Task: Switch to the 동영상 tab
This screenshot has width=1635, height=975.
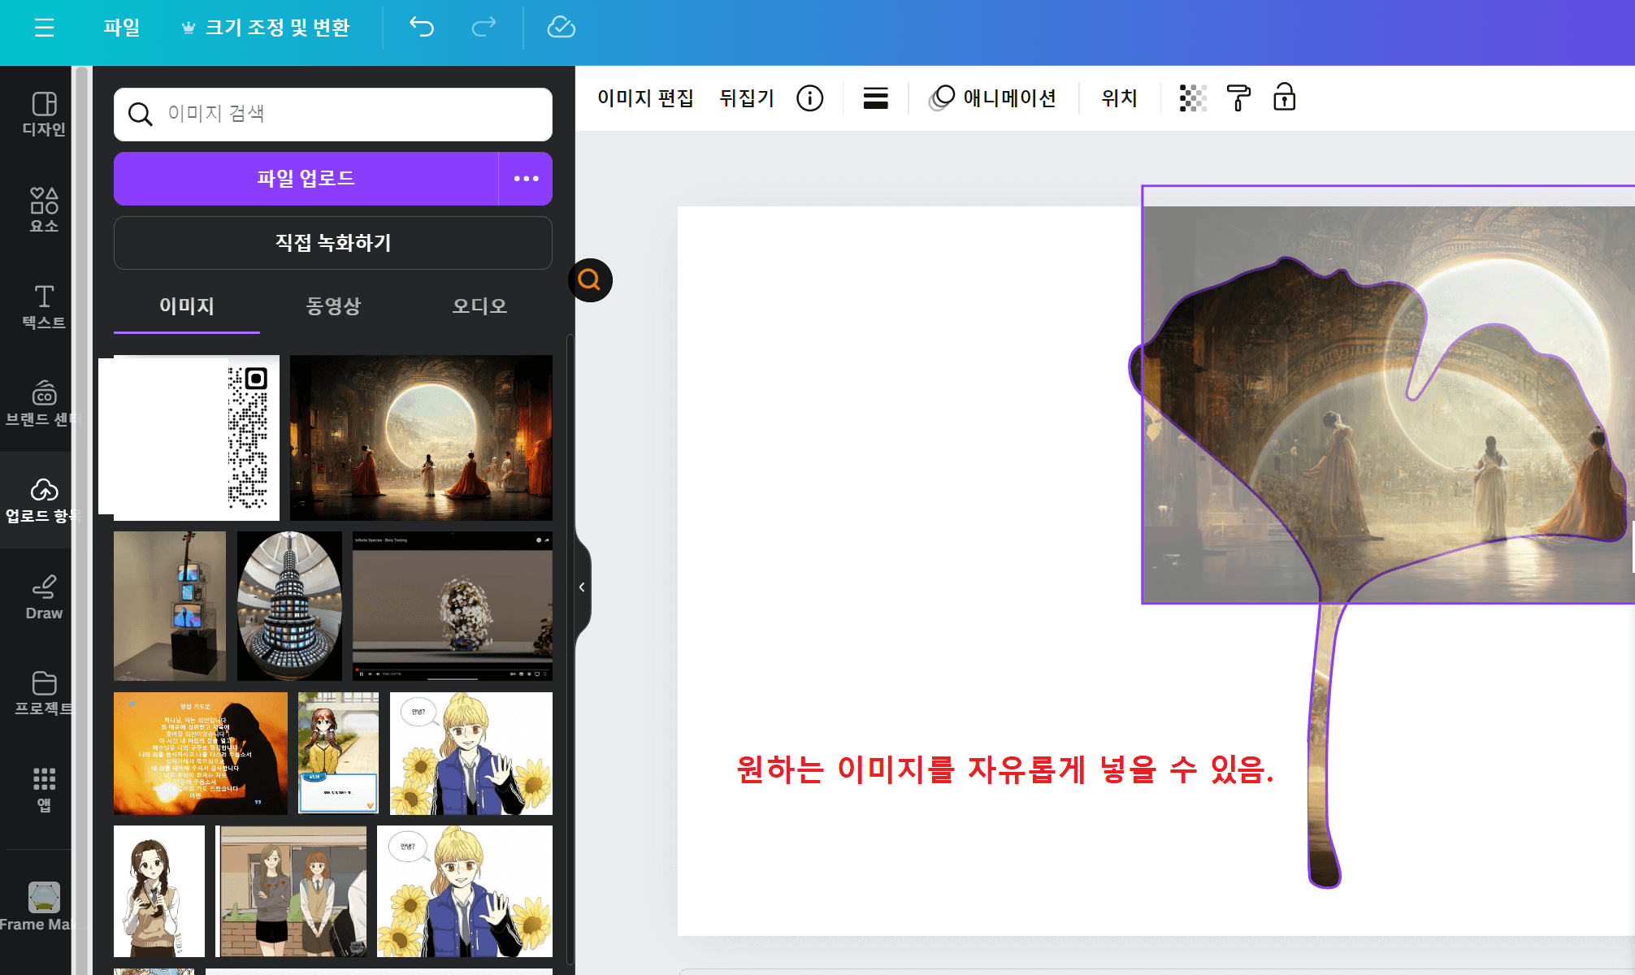Action: pyautogui.click(x=332, y=306)
